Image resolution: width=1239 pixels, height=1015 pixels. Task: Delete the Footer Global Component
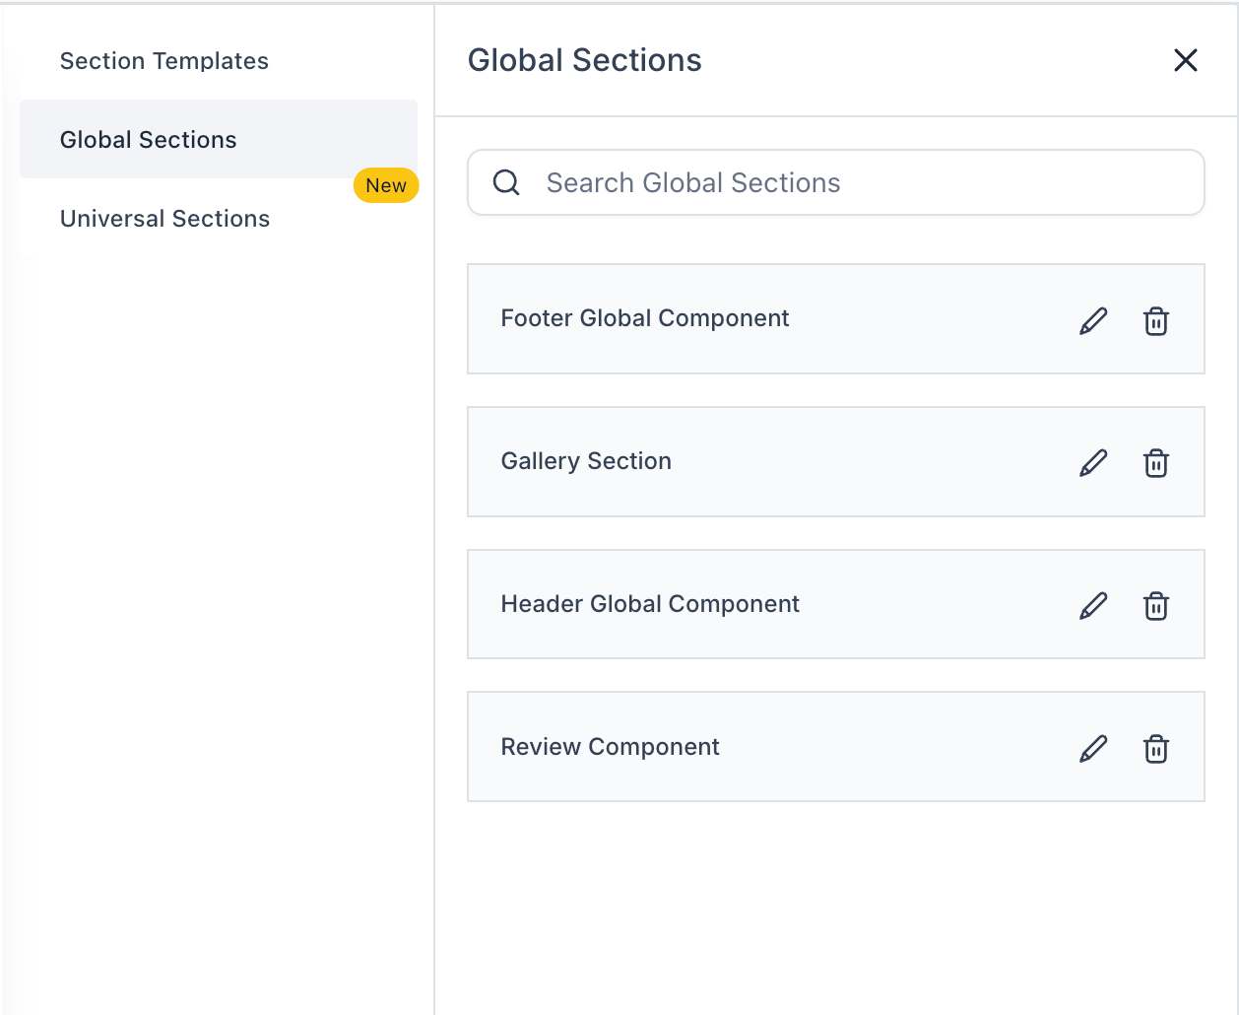[x=1155, y=321]
